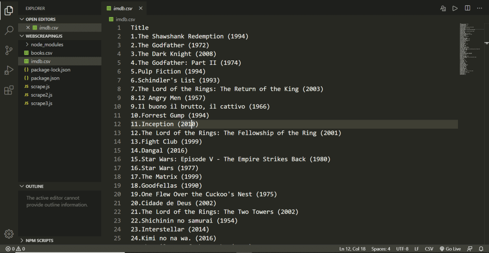Click the Cidade de Deus line
Viewport: 489px width, 253px height.
click(x=173, y=203)
